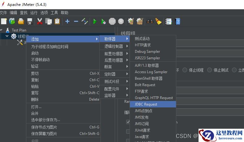The width and height of the screenshot is (244, 142).
Task: Choose GraphQL HTTP Request entry
Action: (153, 98)
